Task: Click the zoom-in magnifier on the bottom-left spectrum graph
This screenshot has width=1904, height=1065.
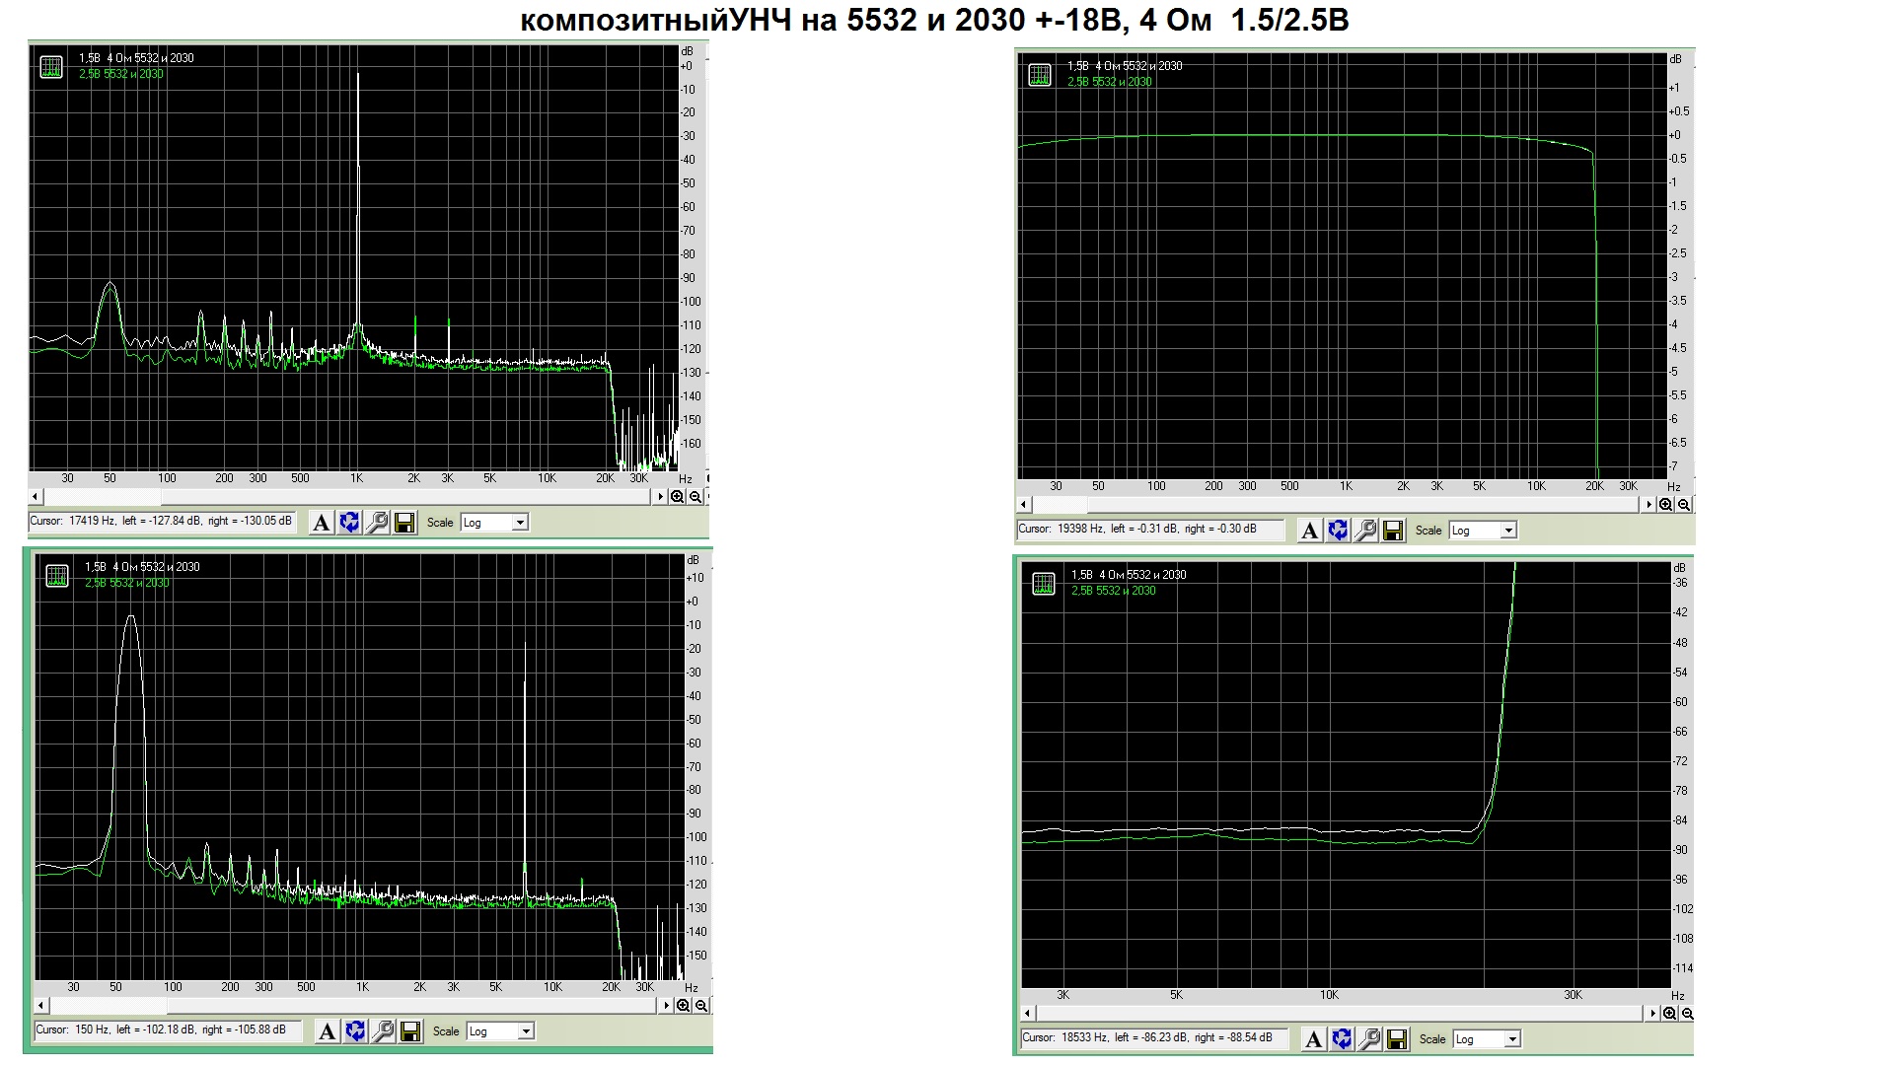Action: pyautogui.click(x=684, y=1006)
